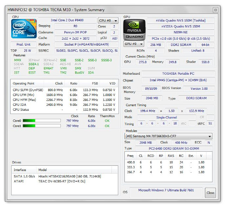This screenshot has height=206, width=225.
Task: Click the Close button
Action: click(x=210, y=193)
